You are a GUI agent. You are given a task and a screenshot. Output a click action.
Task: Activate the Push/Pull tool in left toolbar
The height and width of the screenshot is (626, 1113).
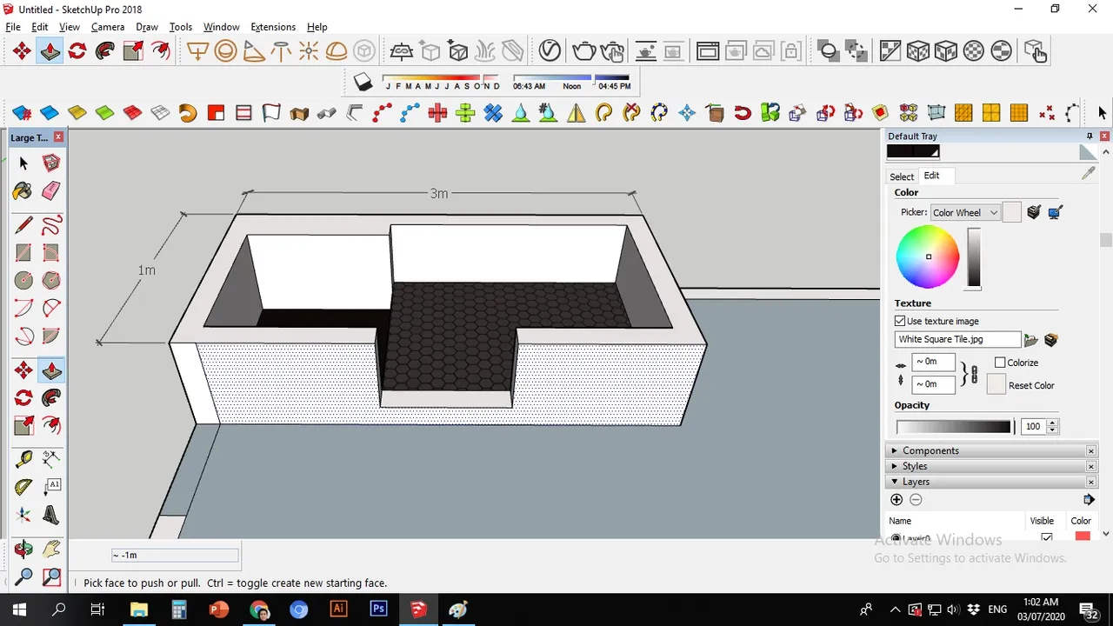click(51, 371)
